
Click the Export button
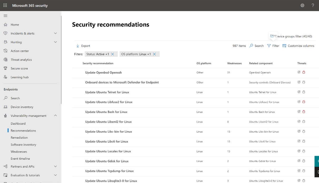pos(83,46)
